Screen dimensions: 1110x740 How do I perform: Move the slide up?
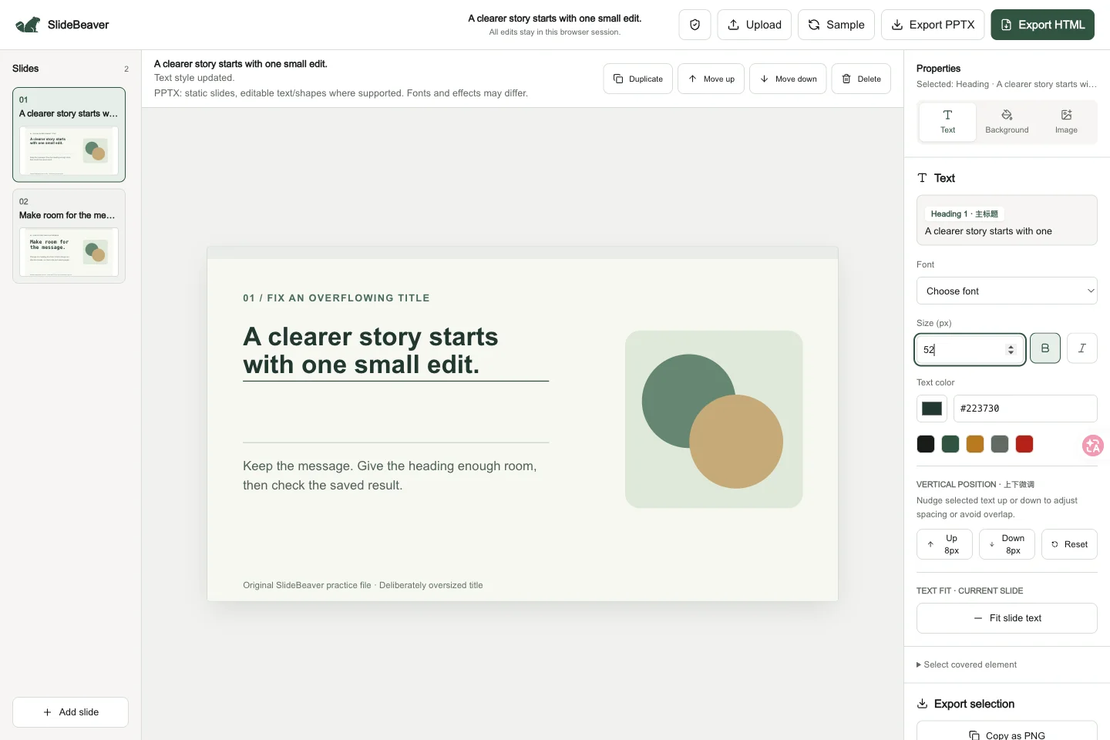click(x=711, y=79)
